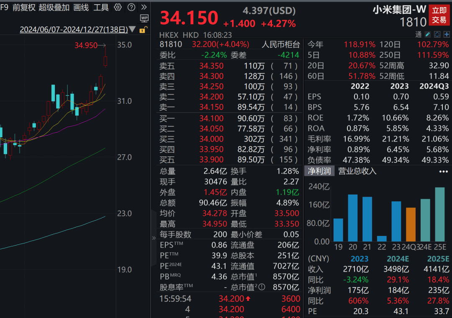Viewport: 452px width, 318px height.
Task: Click the info icon beside 总市值²
Action: 262,287
